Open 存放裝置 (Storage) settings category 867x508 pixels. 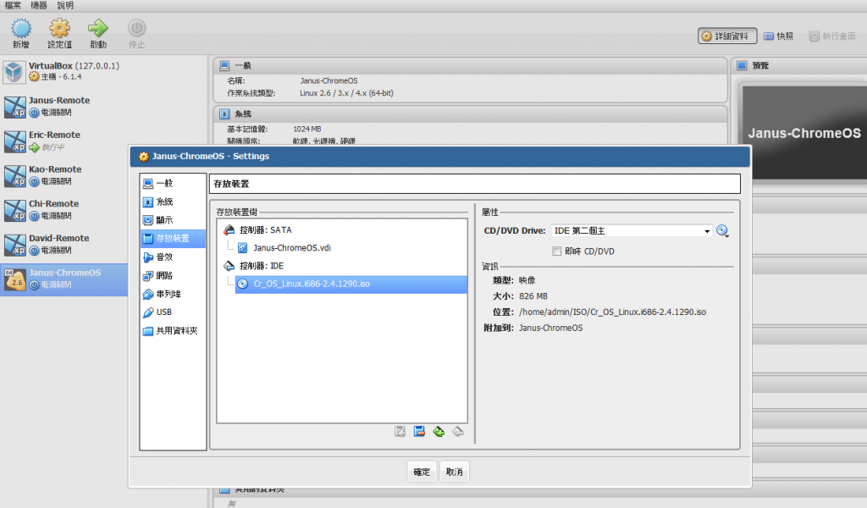[173, 238]
